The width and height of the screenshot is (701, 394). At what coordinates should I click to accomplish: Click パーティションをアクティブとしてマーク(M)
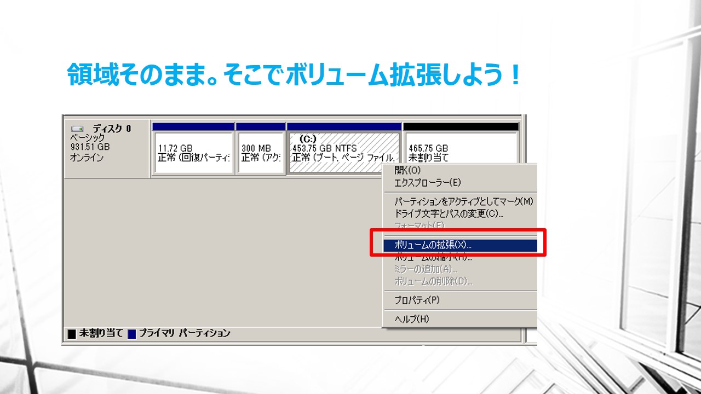[x=463, y=201]
